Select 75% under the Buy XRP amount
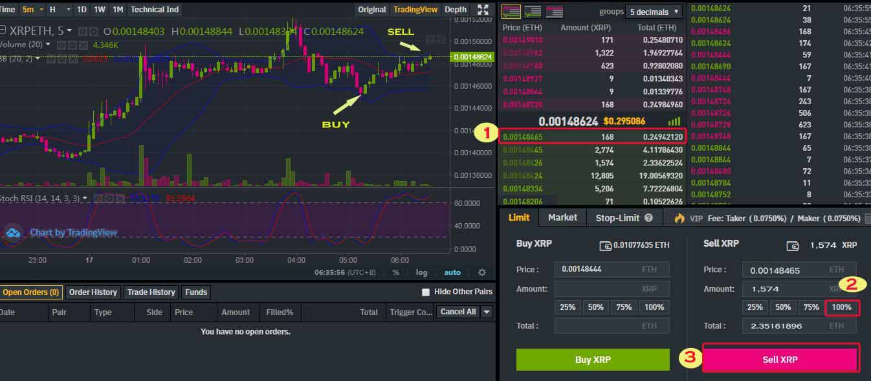The width and height of the screenshot is (871, 381). [x=624, y=307]
